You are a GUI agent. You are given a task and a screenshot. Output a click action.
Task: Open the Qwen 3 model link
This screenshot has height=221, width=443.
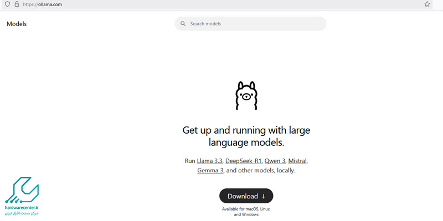point(275,161)
